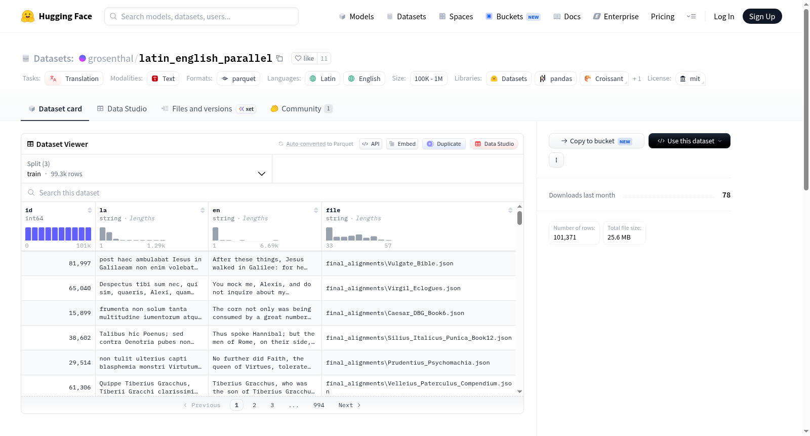Image resolution: width=810 pixels, height=436 pixels.
Task: Click the Croissant library tag
Action: point(604,78)
